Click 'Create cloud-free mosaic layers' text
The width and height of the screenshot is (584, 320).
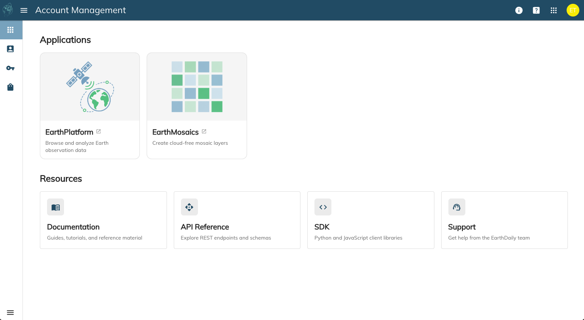click(x=190, y=143)
